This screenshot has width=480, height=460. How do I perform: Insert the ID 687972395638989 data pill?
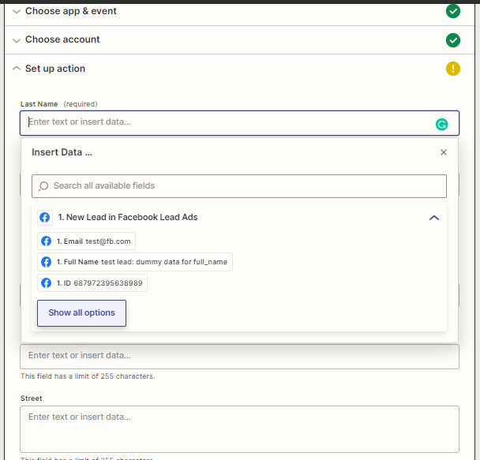(92, 283)
